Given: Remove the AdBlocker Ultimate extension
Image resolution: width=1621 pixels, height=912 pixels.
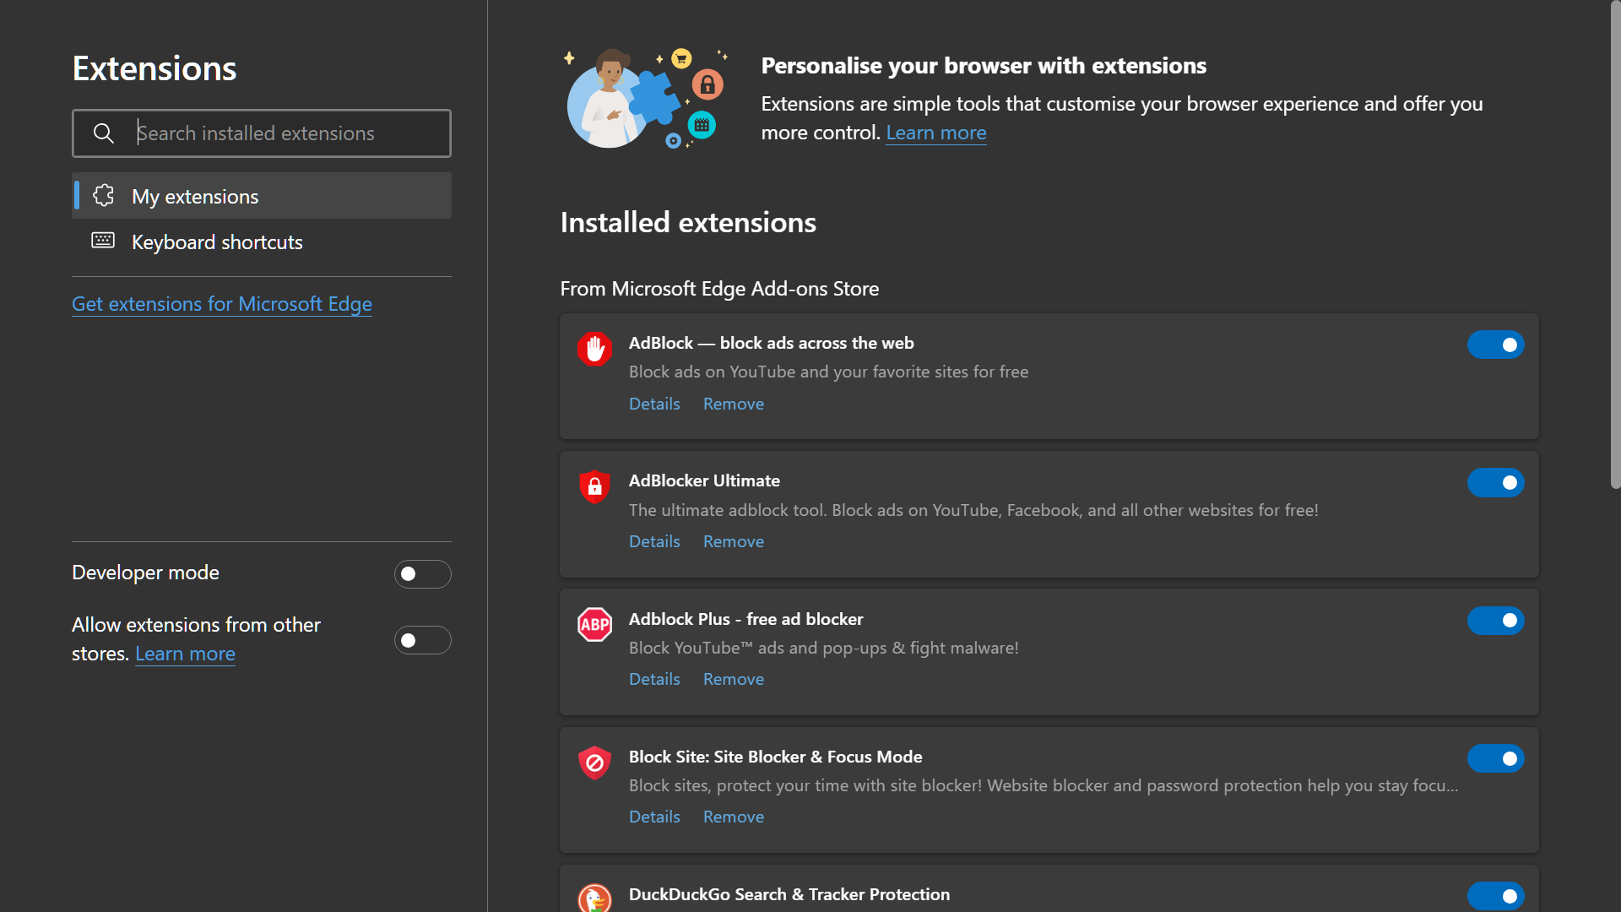Looking at the screenshot, I should (733, 541).
